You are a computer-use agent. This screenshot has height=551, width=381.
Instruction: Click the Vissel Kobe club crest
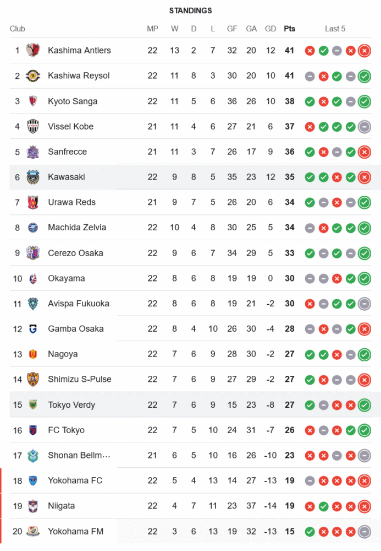tap(33, 127)
